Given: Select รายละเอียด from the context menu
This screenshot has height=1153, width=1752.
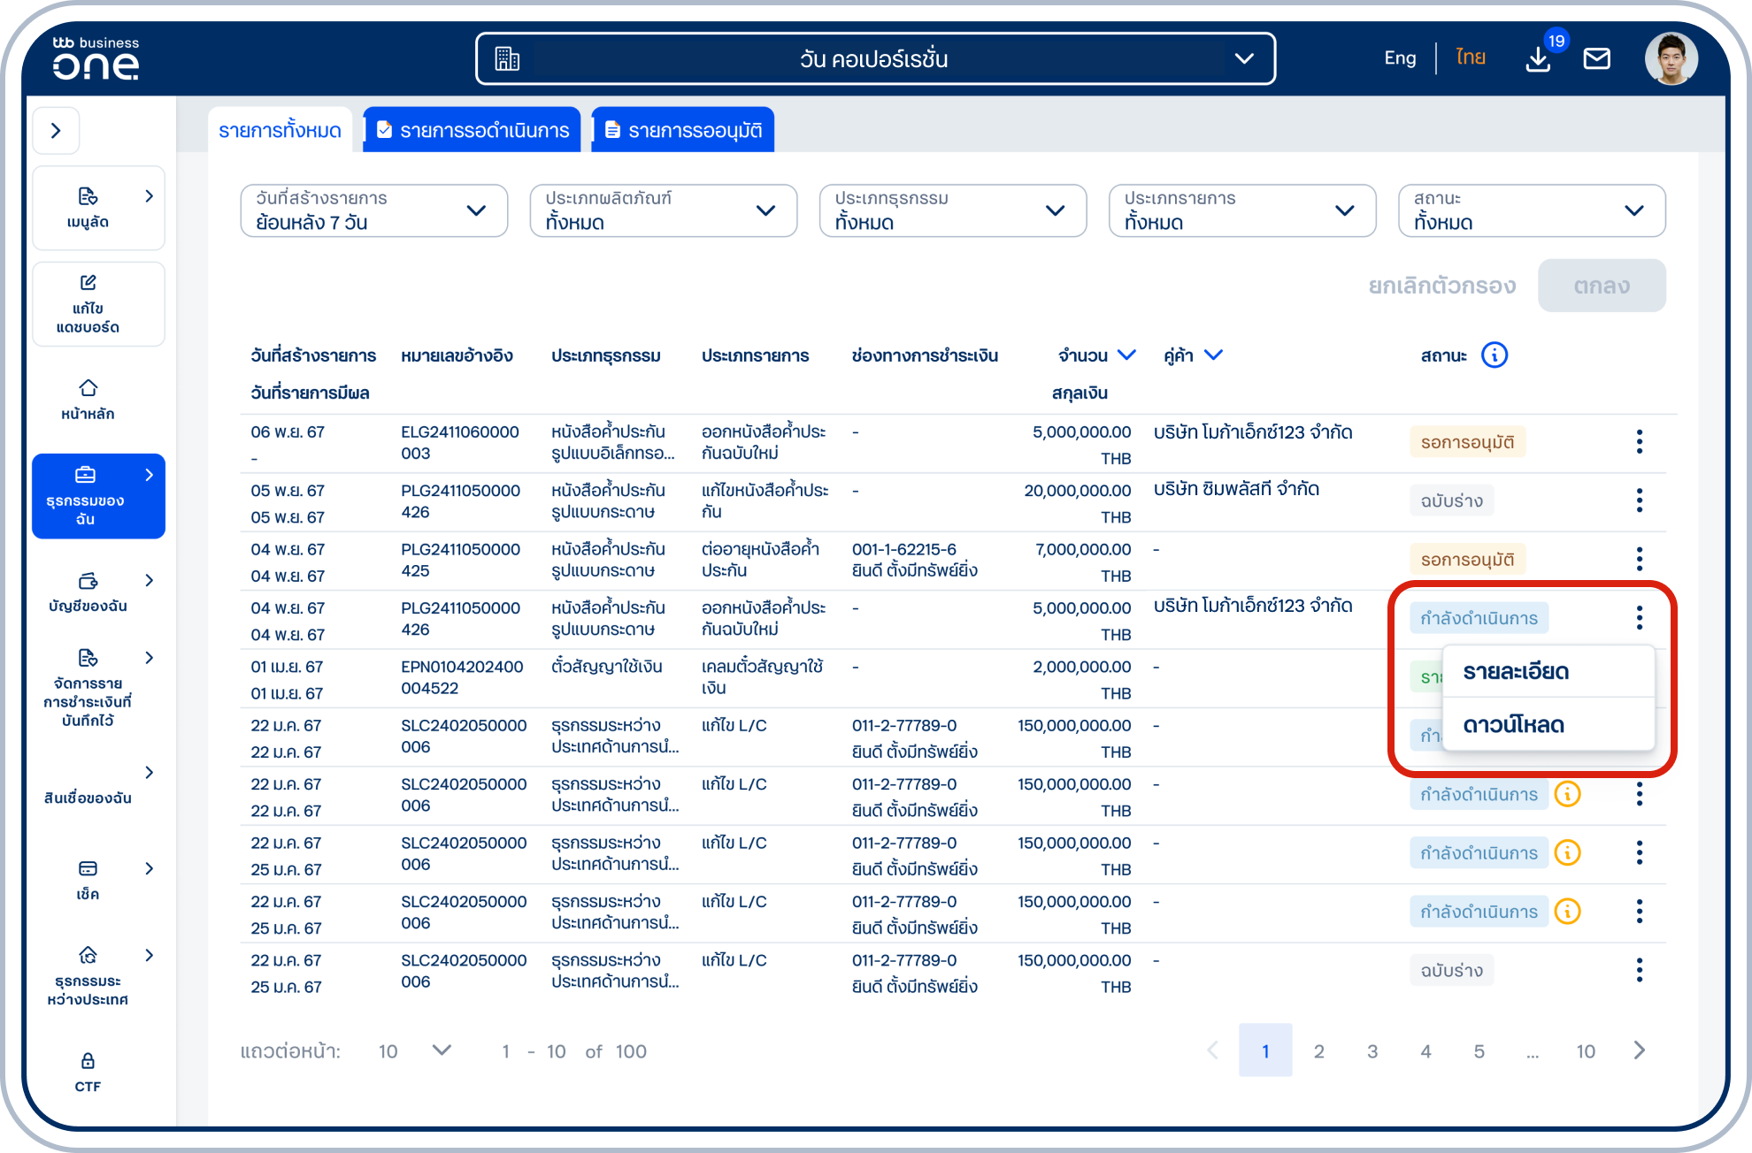Looking at the screenshot, I should pos(1516,672).
